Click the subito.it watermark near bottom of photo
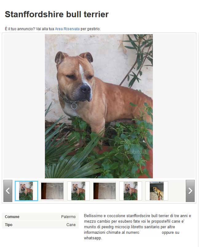Viewport: 199px width, 247px height. (x=137, y=152)
